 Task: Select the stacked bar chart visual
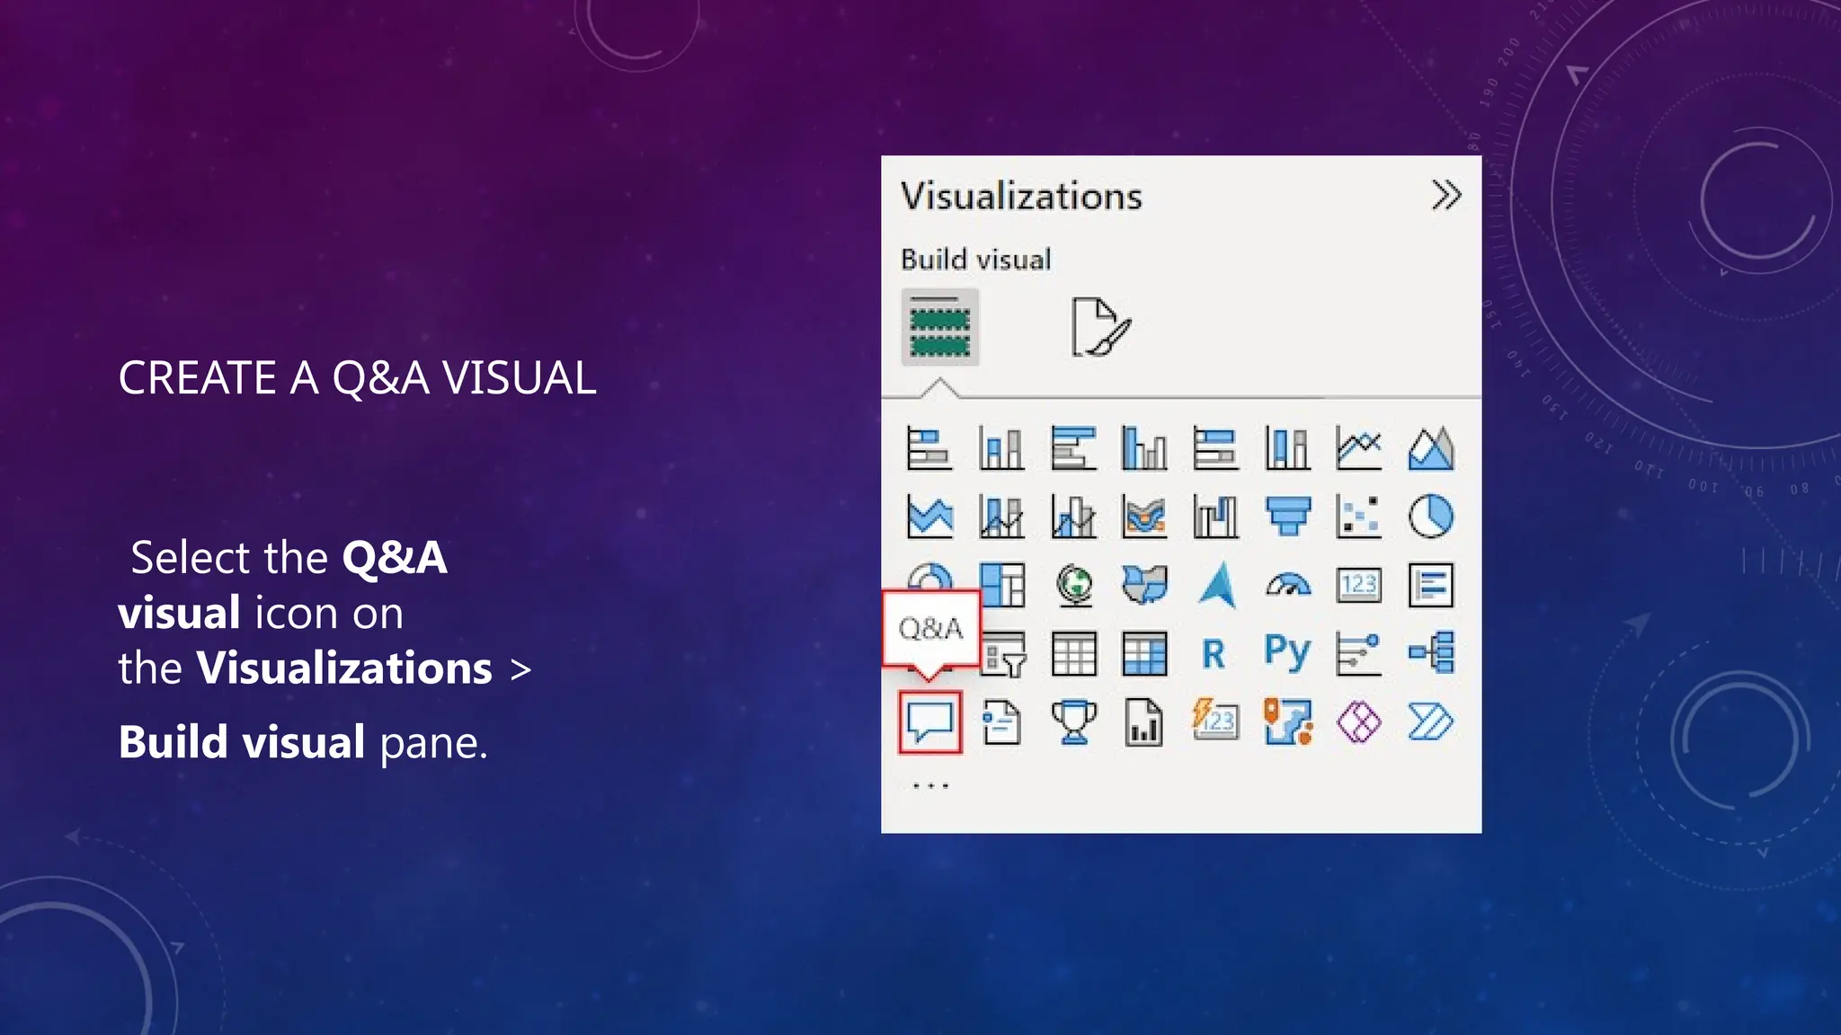pyautogui.click(x=929, y=447)
